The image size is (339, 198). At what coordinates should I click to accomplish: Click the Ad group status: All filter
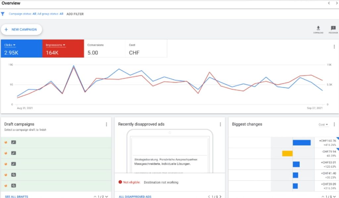click(51, 14)
